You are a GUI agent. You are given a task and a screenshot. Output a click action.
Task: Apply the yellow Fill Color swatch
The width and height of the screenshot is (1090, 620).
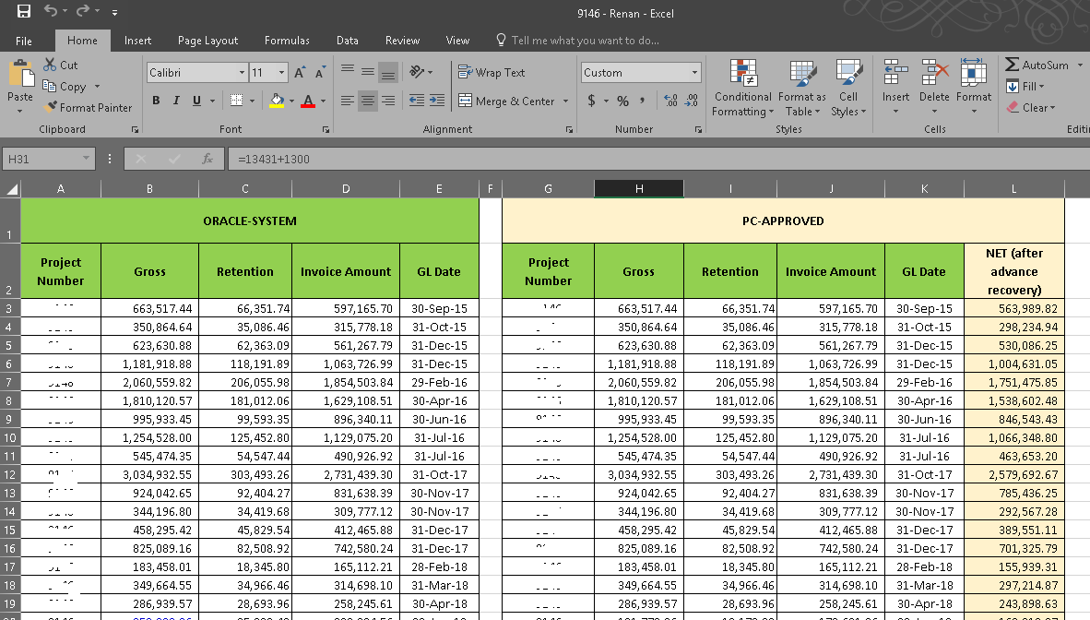(x=277, y=101)
